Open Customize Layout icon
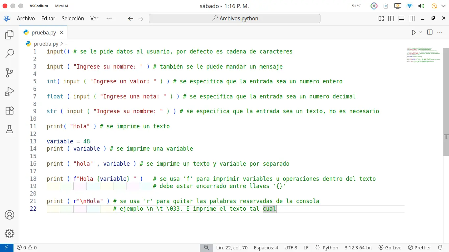449x252 pixels. [x=381, y=19]
